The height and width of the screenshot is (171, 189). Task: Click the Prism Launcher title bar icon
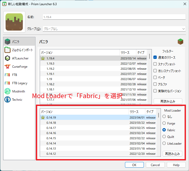pos(4,4)
